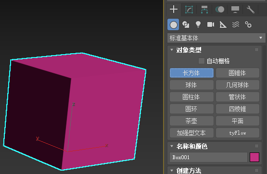Click the pink object color swatch
Viewport: 267px width, 174px height.
pos(254,157)
